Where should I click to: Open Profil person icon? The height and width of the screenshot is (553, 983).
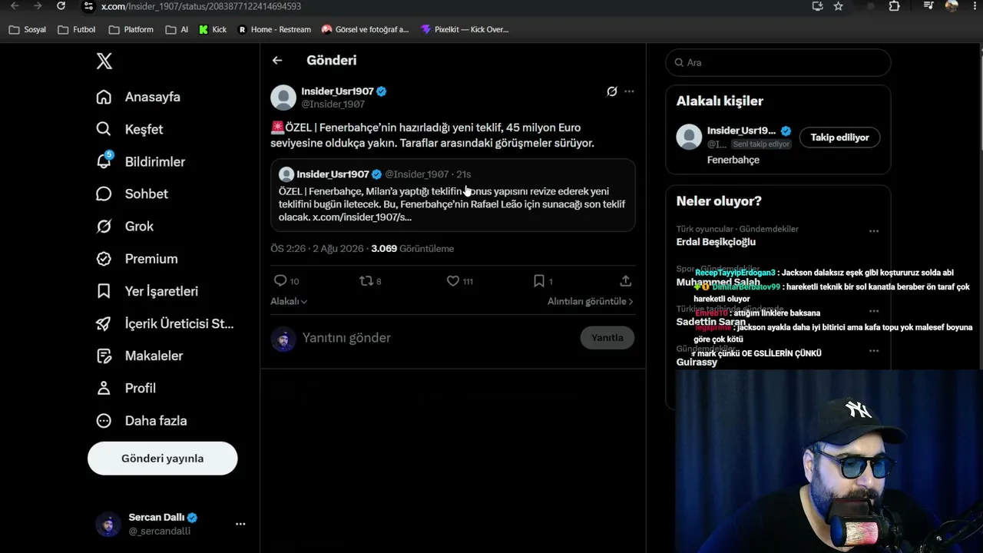point(104,388)
